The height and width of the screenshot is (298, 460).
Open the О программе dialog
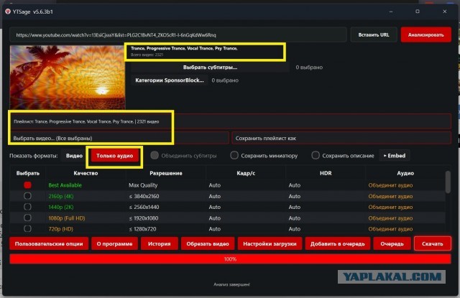pyautogui.click(x=114, y=244)
